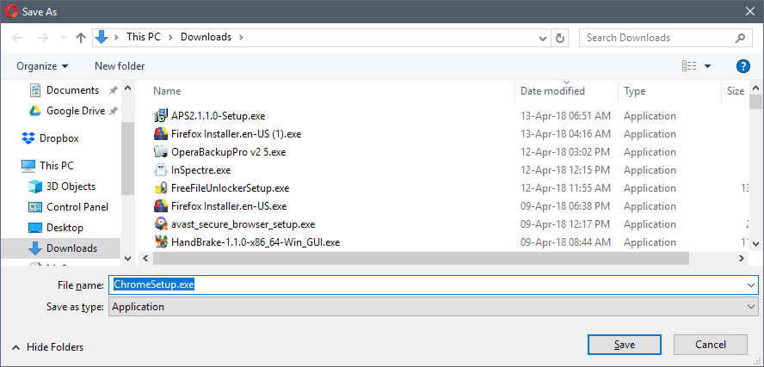The width and height of the screenshot is (764, 367).
Task: Open 3D Objects folder in sidebar
Action: pyautogui.click(x=71, y=187)
